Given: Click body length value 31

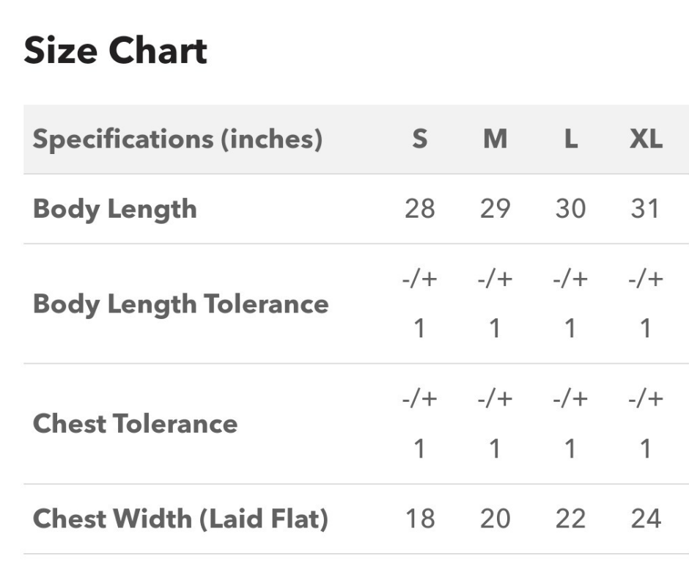Looking at the screenshot, I should click(x=645, y=209).
